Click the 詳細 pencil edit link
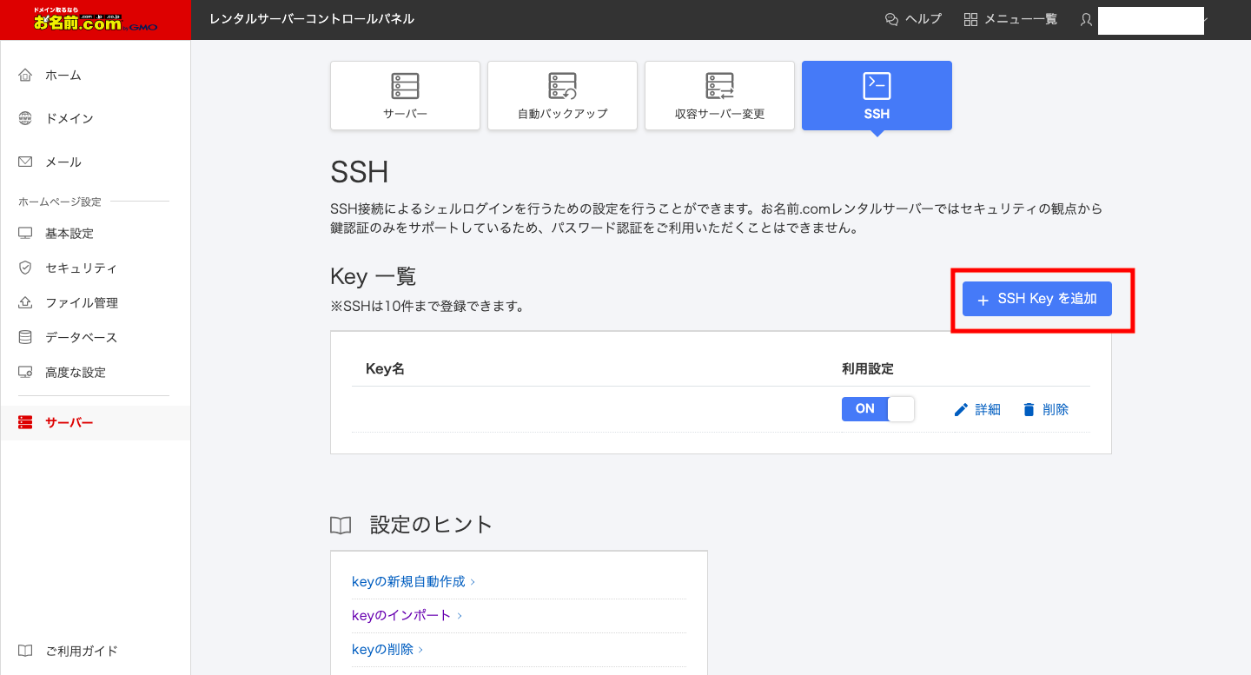This screenshot has height=675, width=1251. click(977, 410)
